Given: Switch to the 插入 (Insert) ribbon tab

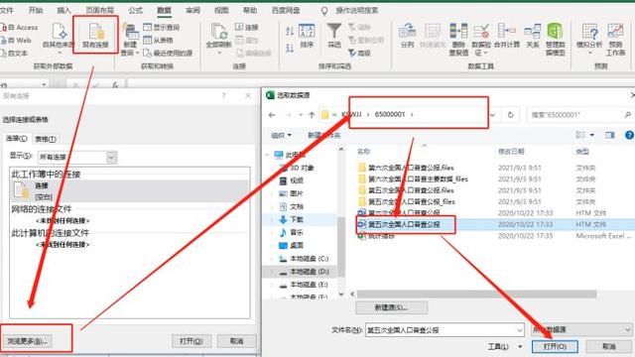Looking at the screenshot, I should [x=63, y=10].
